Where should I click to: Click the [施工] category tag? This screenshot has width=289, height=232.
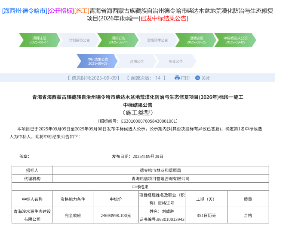tap(81, 11)
